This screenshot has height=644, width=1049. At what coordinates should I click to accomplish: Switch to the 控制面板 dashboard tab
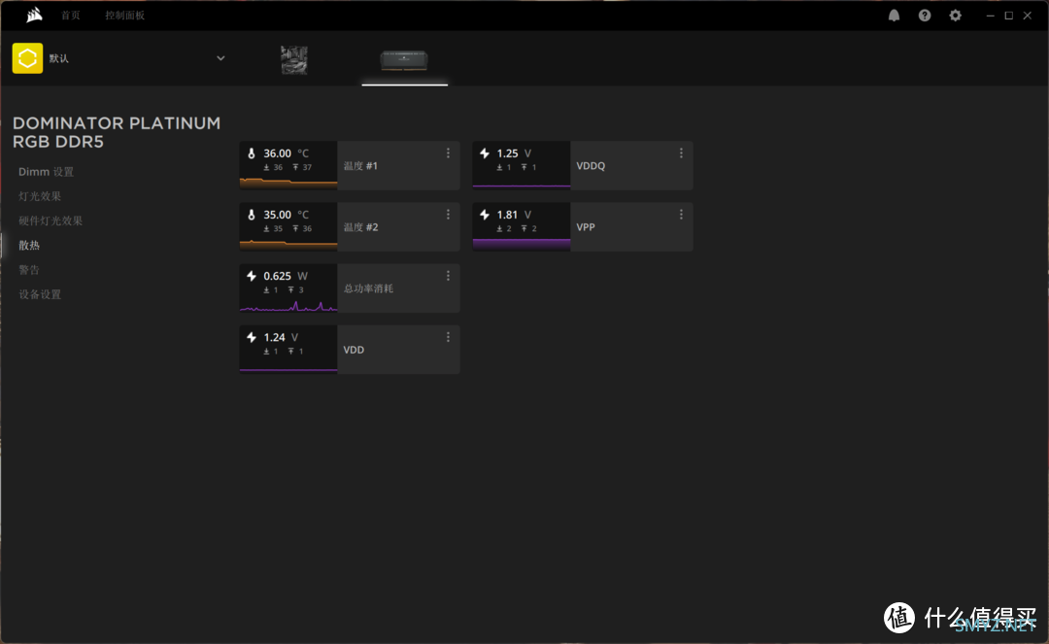124,16
